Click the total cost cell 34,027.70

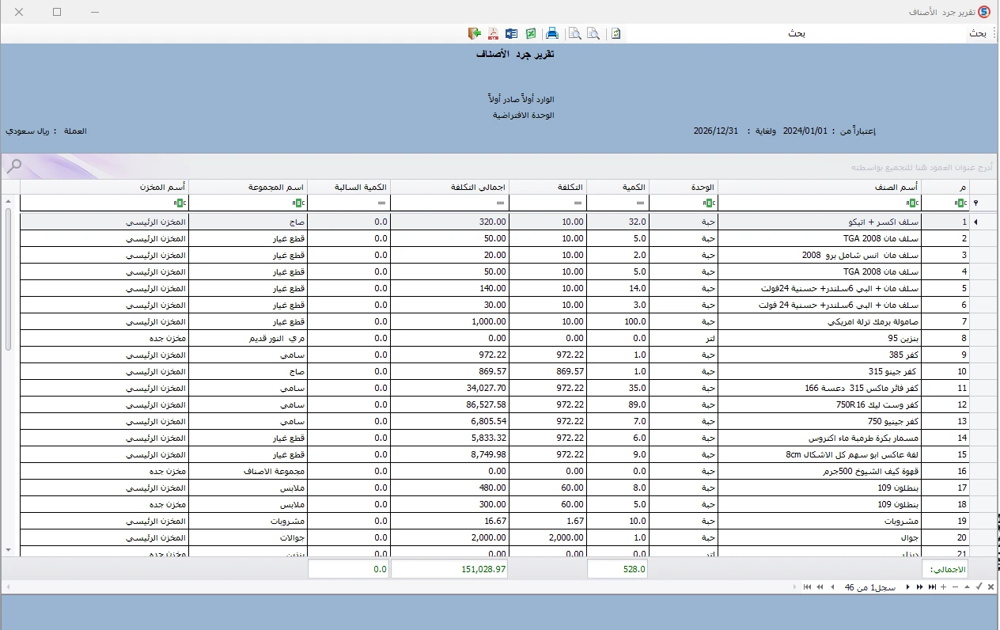[x=449, y=388]
